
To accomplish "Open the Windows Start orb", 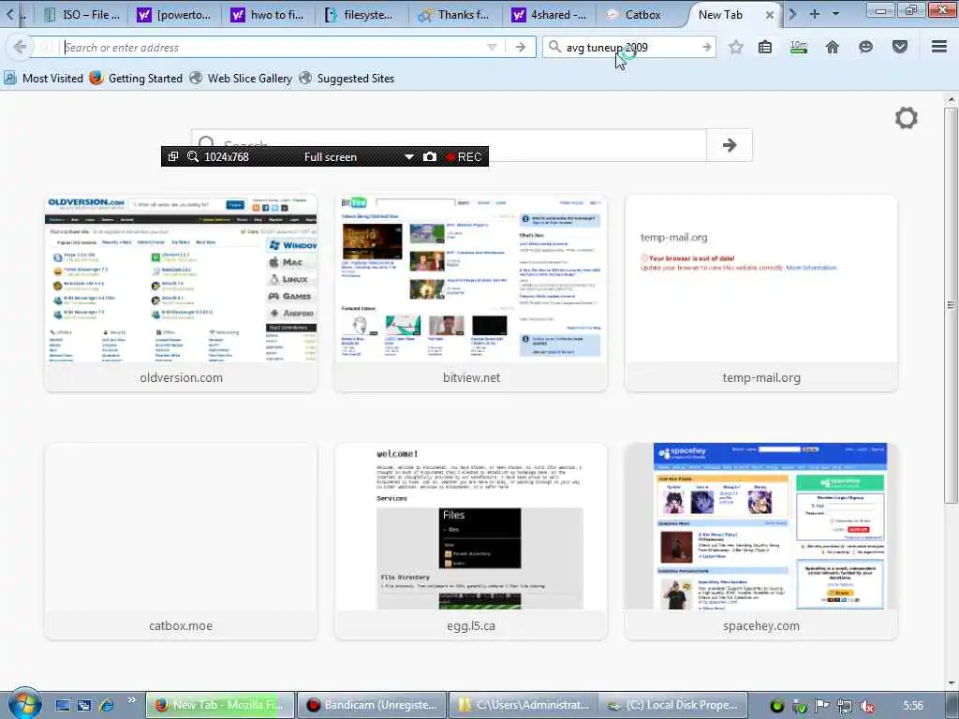I will tap(25, 704).
